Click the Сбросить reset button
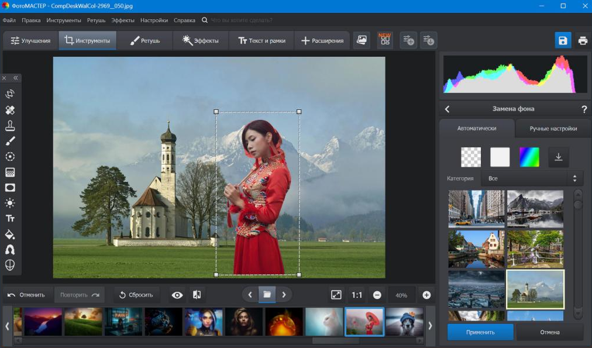The height and width of the screenshot is (348, 592). (x=136, y=295)
